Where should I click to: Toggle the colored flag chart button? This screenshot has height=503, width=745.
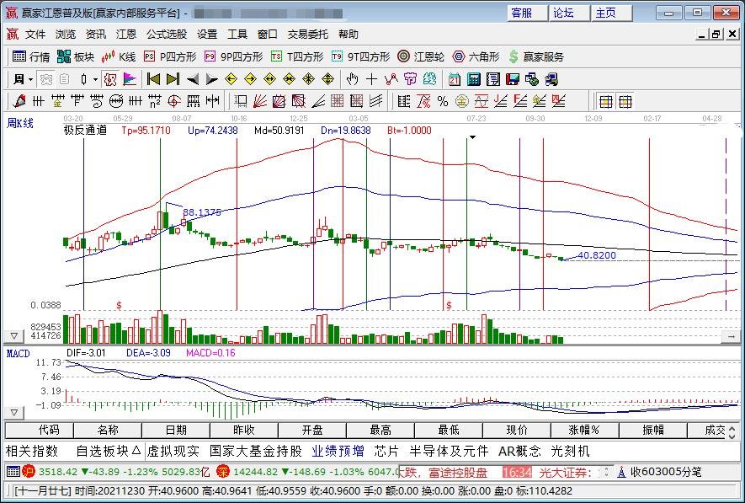(x=130, y=79)
